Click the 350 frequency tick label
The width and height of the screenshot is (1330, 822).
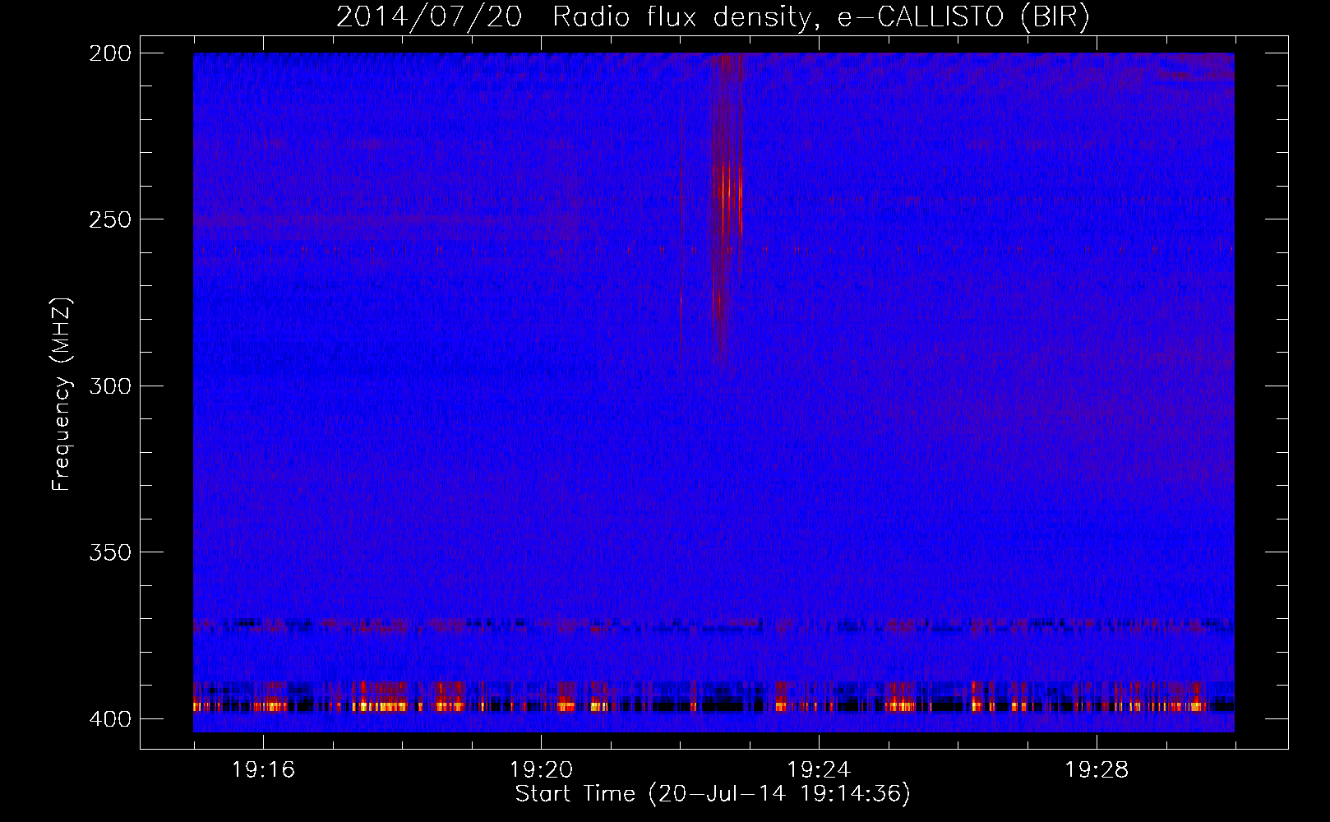(110, 552)
